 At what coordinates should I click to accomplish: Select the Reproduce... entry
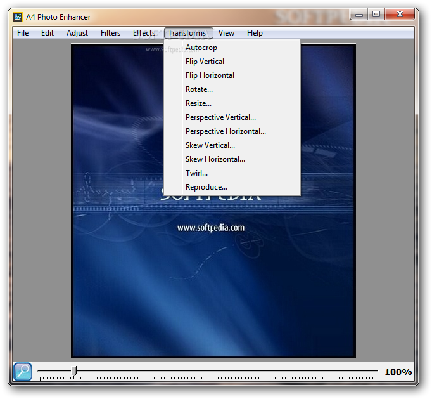click(x=232, y=187)
